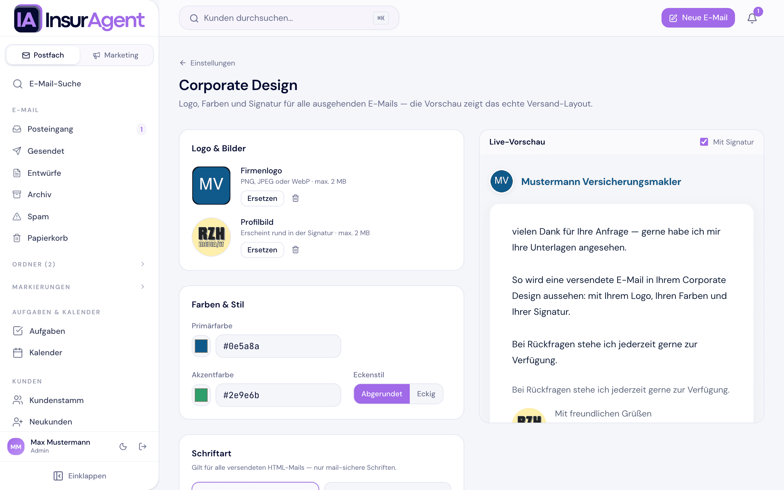This screenshot has width=784, height=490.
Task: Toggle dark mode with the moon icon
Action: coord(123,447)
